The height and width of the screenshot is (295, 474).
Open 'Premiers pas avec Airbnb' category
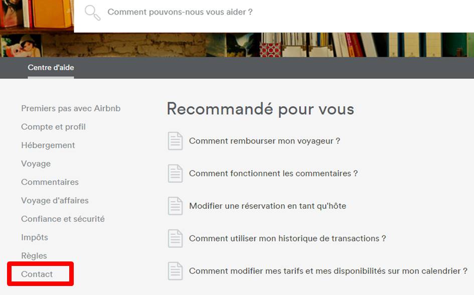click(x=71, y=108)
